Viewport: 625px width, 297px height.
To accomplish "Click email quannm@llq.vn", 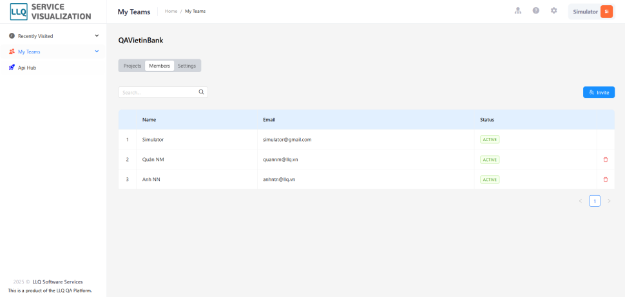I will [281, 160].
